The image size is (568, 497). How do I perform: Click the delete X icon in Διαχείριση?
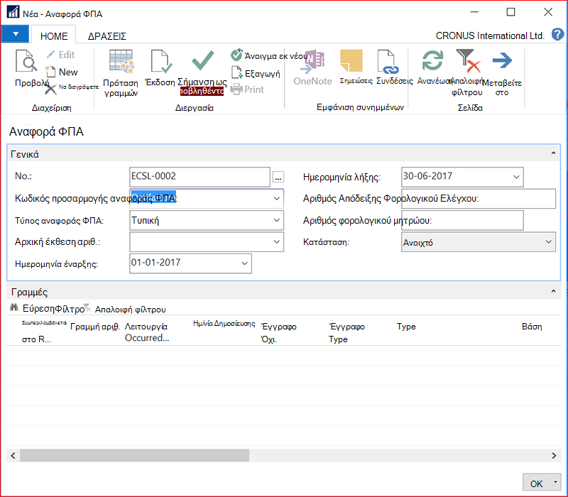pos(50,88)
